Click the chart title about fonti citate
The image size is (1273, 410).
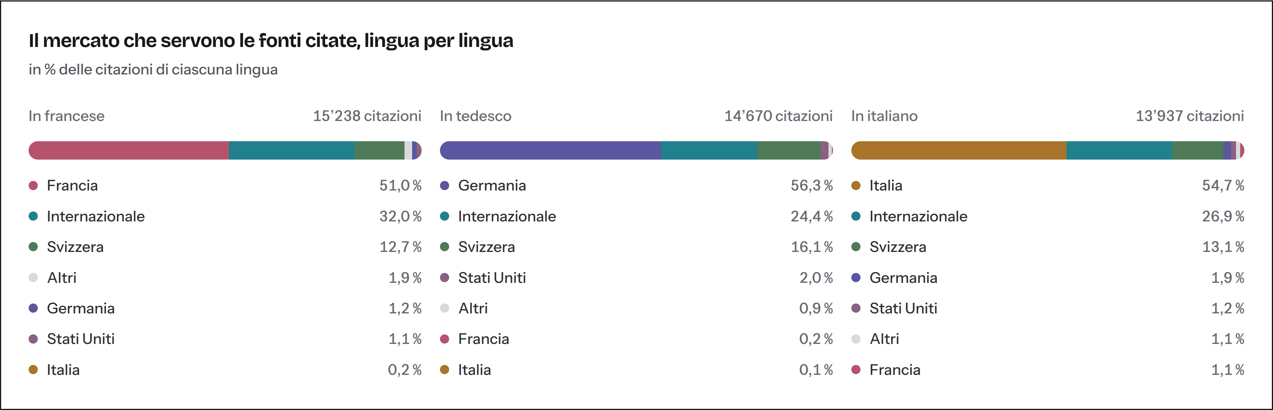271,40
